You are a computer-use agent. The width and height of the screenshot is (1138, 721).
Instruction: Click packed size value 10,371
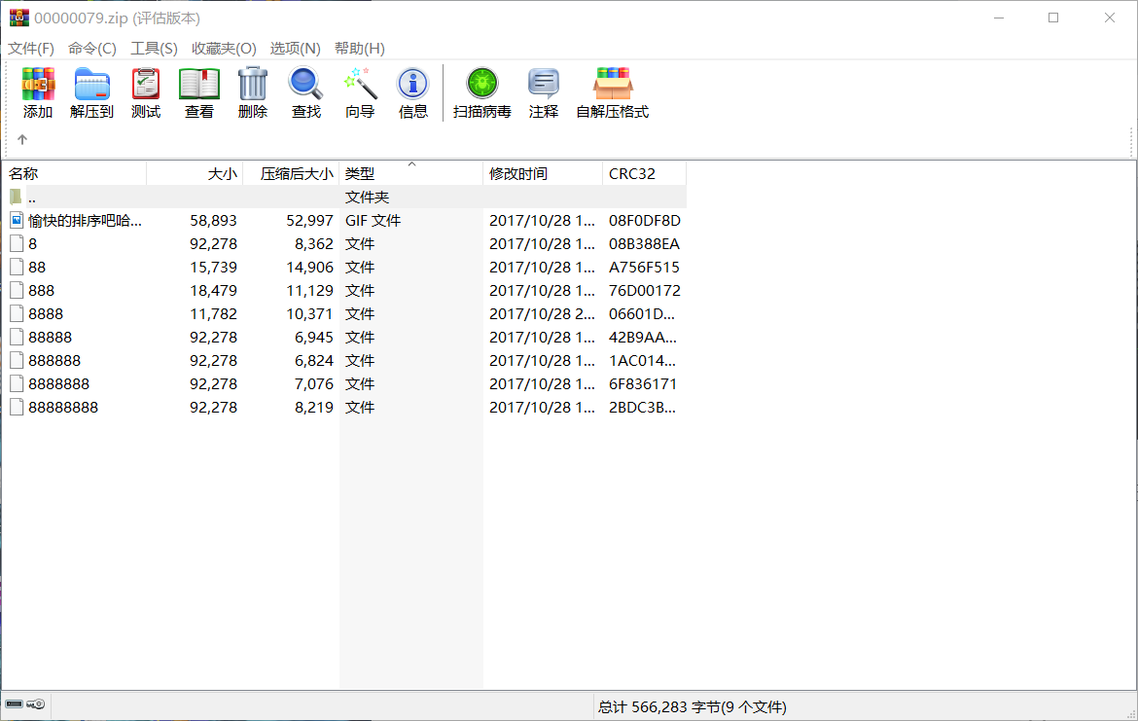click(x=310, y=313)
